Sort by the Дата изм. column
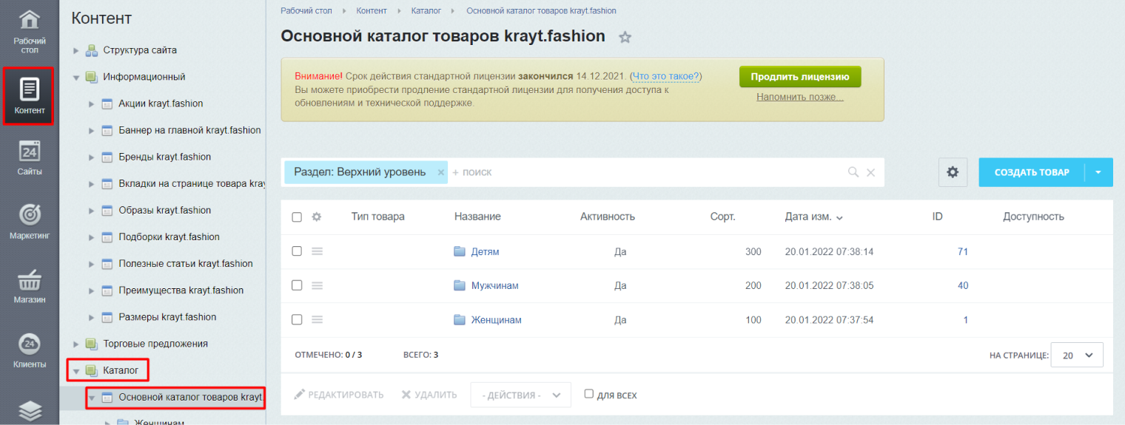This screenshot has height=425, width=1125. [814, 217]
